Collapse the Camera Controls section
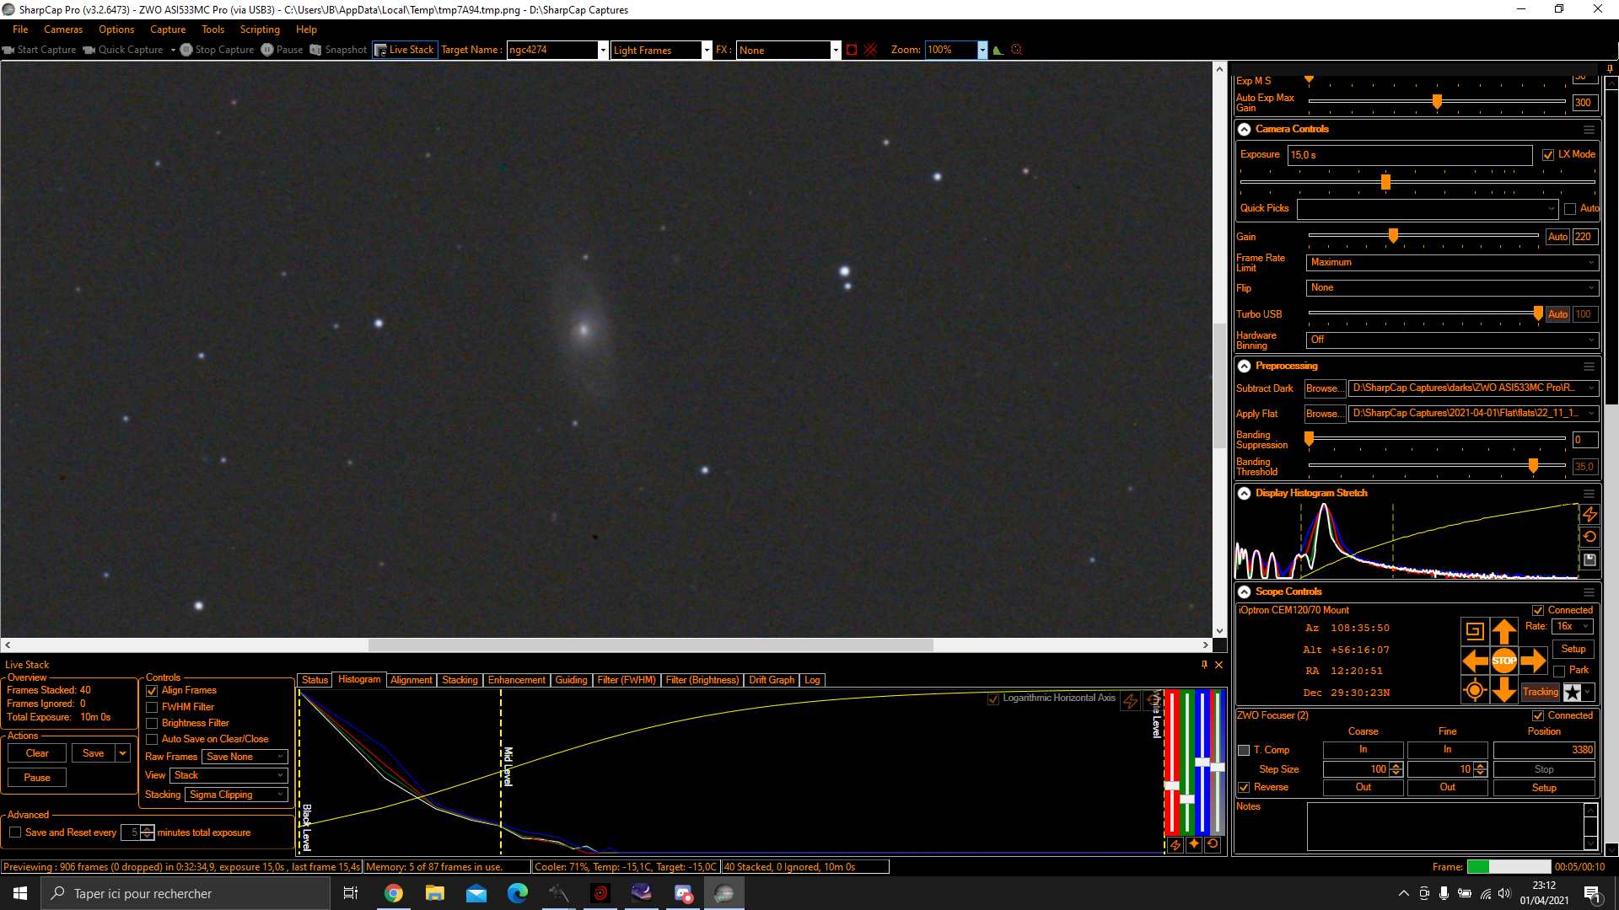Screen dimensions: 1619x910 point(1244,130)
